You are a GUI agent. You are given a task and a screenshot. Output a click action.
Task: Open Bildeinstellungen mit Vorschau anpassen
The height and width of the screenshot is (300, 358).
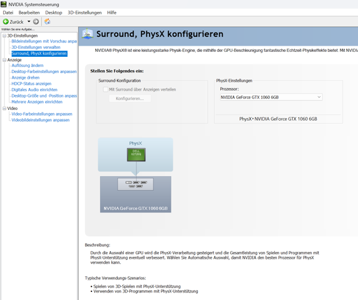coord(44,41)
